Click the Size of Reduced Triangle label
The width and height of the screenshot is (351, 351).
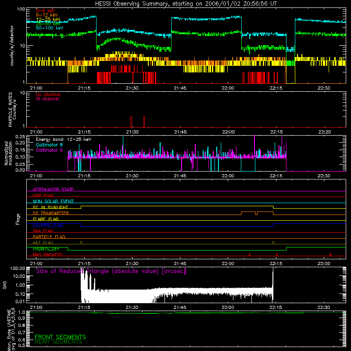[x=111, y=271]
